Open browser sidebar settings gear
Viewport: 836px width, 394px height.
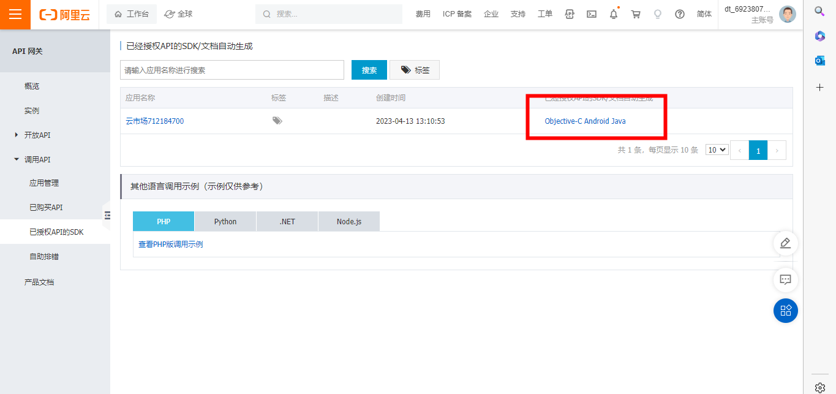[x=819, y=387]
